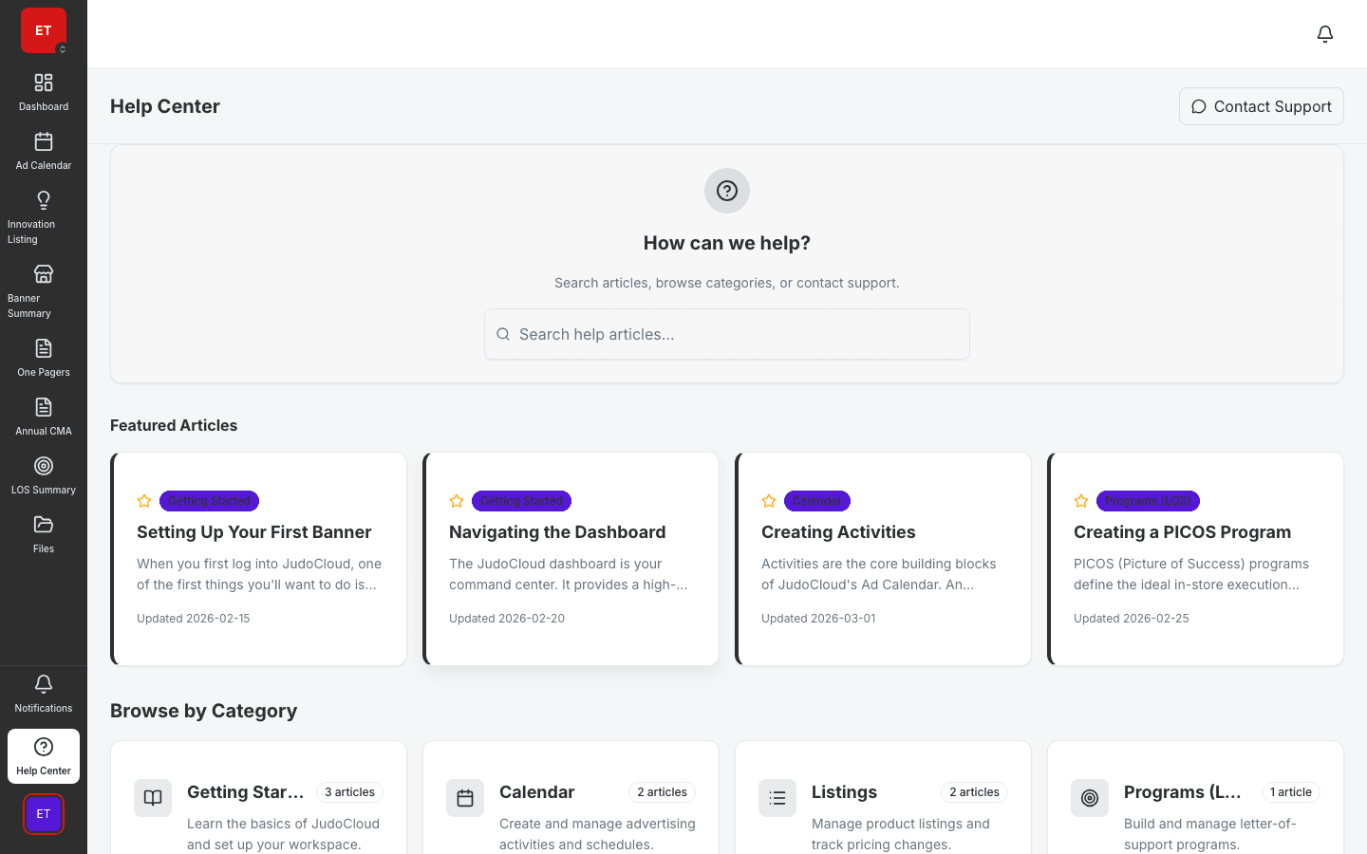Open Navigating the Dashboard article
This screenshot has width=1367, height=854.
tap(557, 532)
